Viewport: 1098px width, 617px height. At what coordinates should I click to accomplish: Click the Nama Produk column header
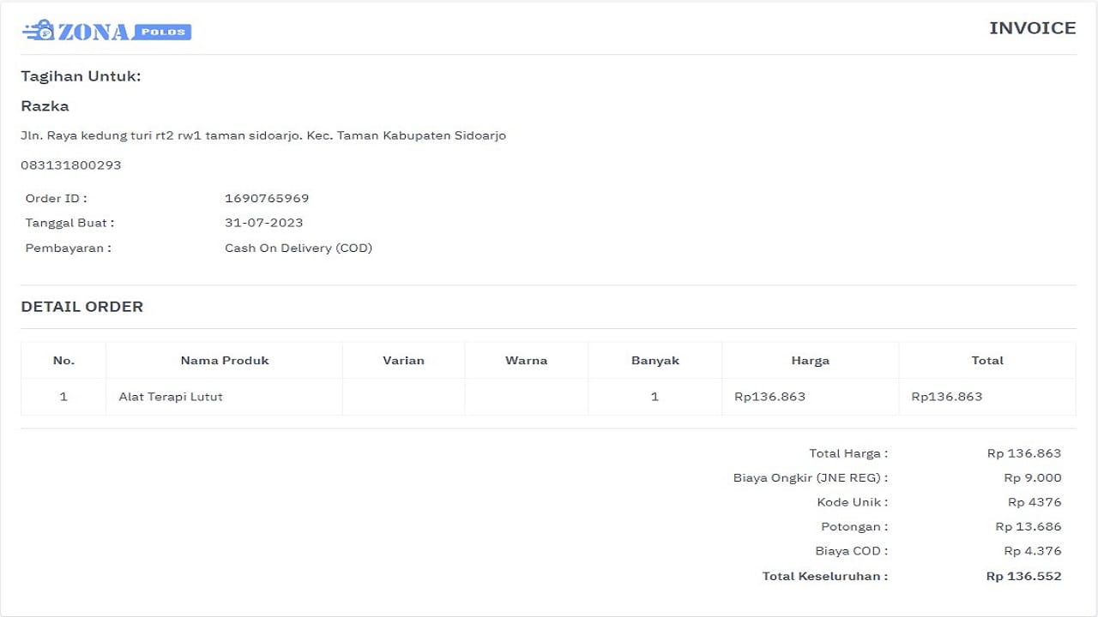click(x=225, y=361)
